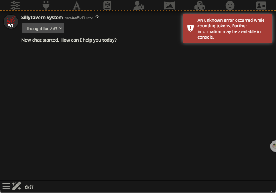Dismiss the red token counting error toast
The height and width of the screenshot is (193, 276).
pos(227,28)
